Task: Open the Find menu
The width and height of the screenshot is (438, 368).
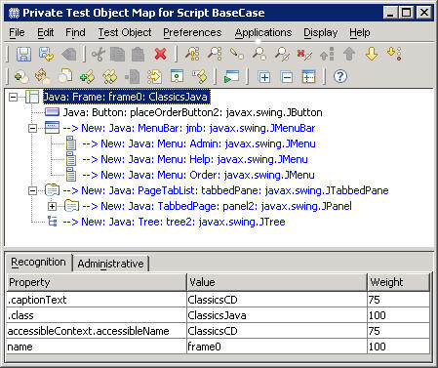Action: (75, 32)
